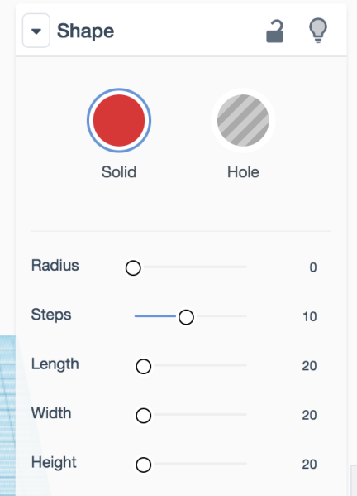Viewport: 357px width, 496px height.
Task: Click the Radius value field showing 0
Action: [313, 267]
